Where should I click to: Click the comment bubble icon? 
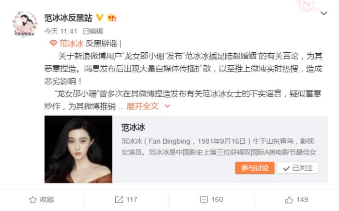click(204, 200)
